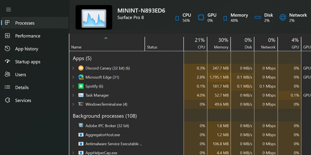Screen dimensions: 311x155
Task: Click the Disk icon in header
Action: [258, 17]
